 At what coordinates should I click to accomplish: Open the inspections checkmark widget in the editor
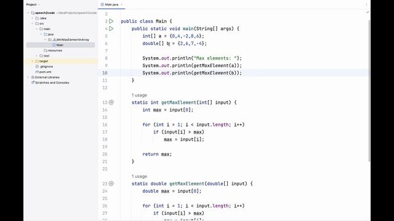(x=368, y=12)
